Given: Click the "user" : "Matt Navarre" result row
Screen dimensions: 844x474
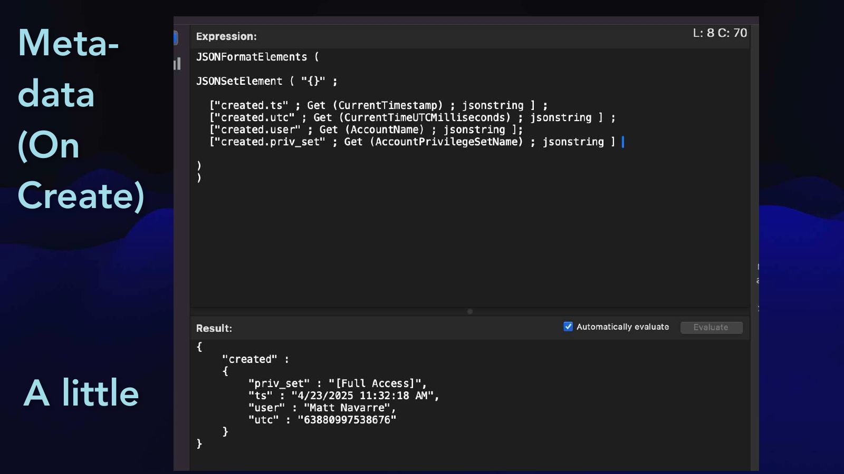Looking at the screenshot, I should click(322, 408).
